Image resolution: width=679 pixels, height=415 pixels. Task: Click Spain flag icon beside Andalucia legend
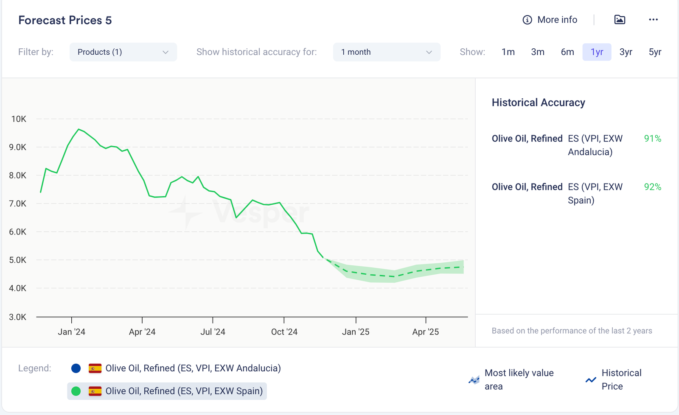(95, 368)
